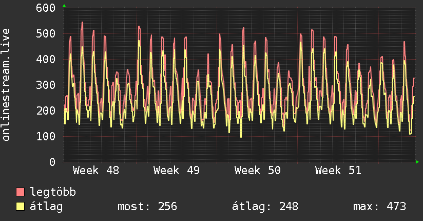Image resolution: width=423 pixels, height=221 pixels.
Task: Click the 300 y-axis label
Action: point(46,85)
